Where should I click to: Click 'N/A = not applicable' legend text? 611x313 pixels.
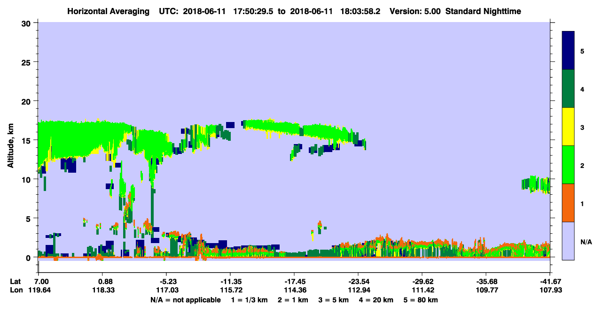click(185, 300)
